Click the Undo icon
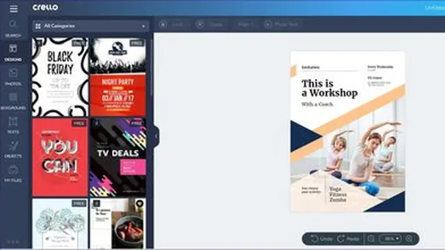The width and height of the screenshot is (445, 250). 314,239
